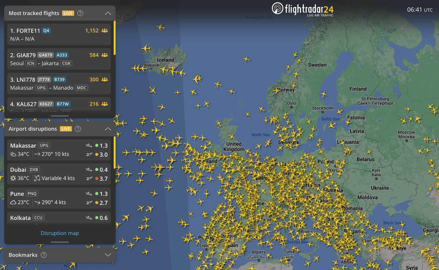Viewport: 439px width, 270px height.
Task: Click the Airport disruptions scrollbar
Action: [114, 153]
